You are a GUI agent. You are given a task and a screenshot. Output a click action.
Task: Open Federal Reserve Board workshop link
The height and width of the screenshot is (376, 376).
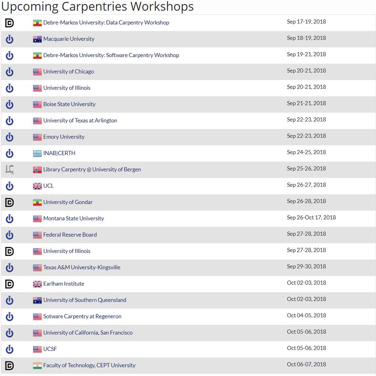click(70, 235)
